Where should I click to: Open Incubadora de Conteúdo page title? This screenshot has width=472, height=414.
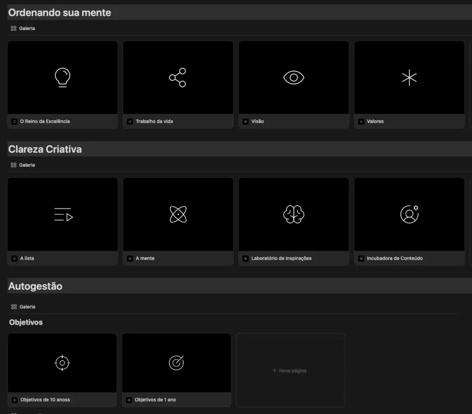[x=395, y=258]
